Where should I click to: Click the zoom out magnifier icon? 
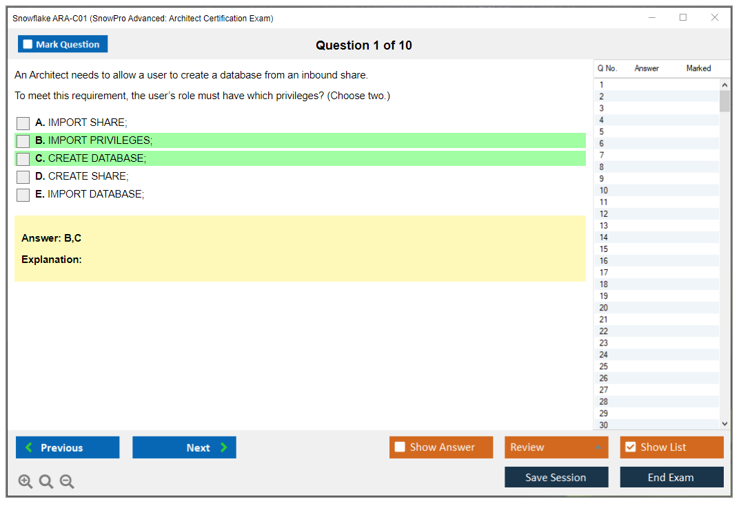67,482
